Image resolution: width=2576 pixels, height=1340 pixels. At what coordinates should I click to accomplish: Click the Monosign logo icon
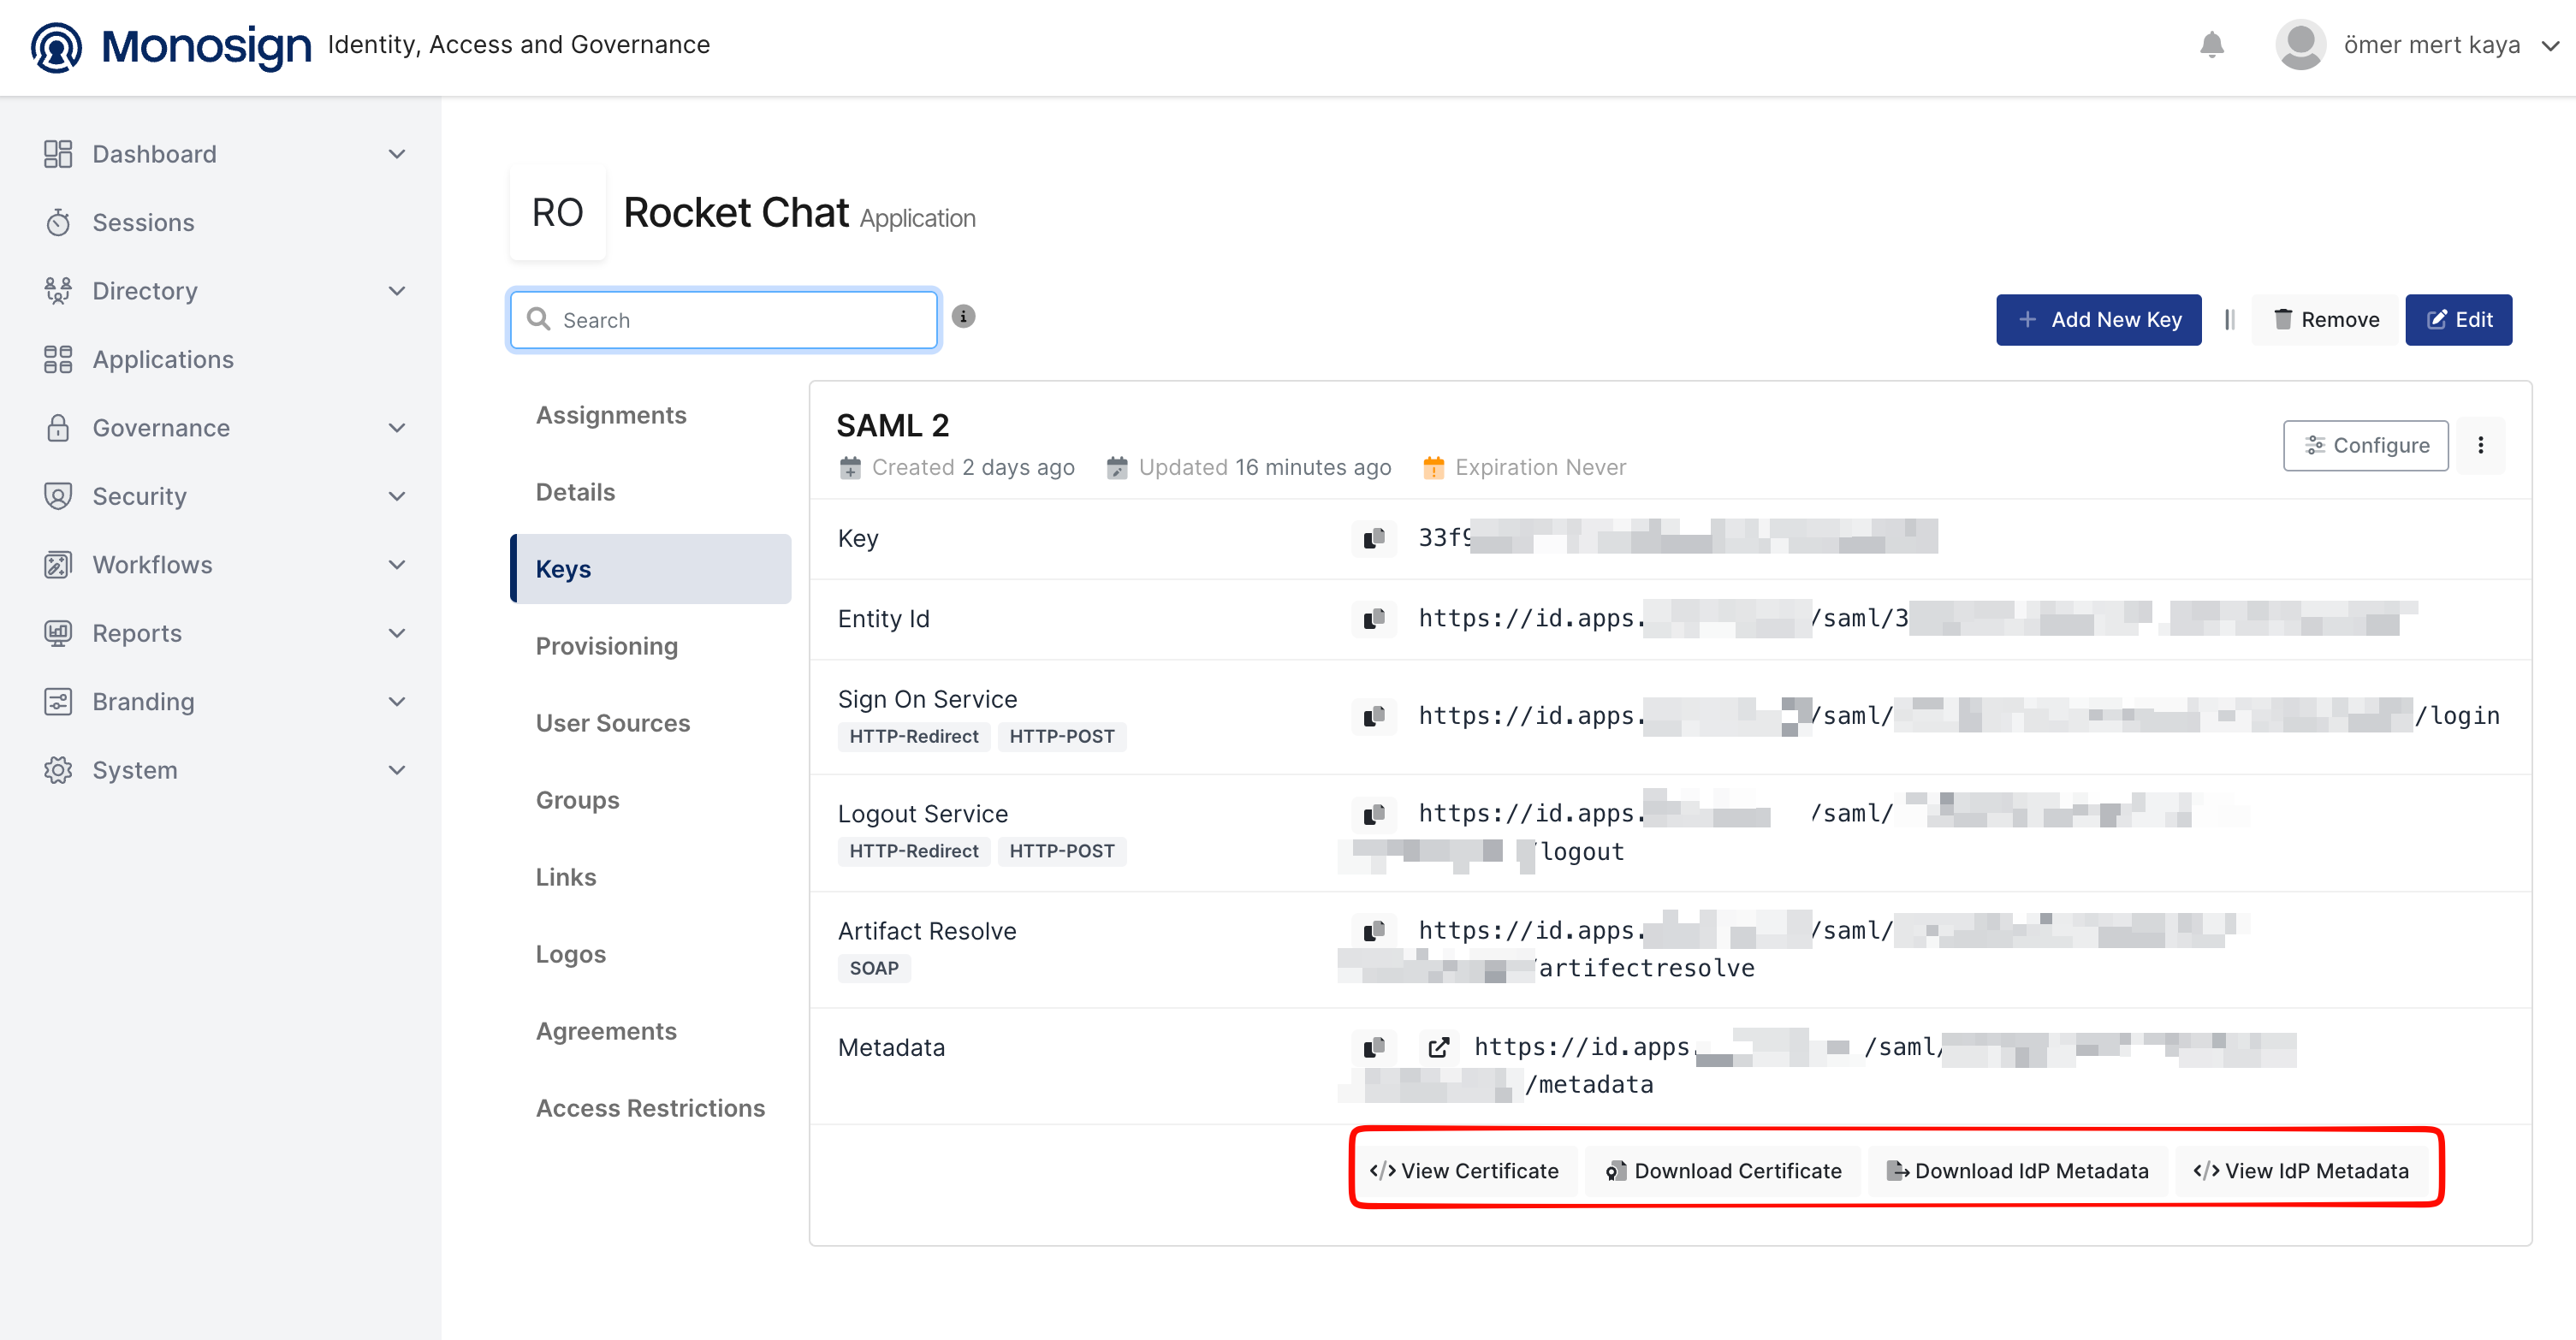point(56,46)
